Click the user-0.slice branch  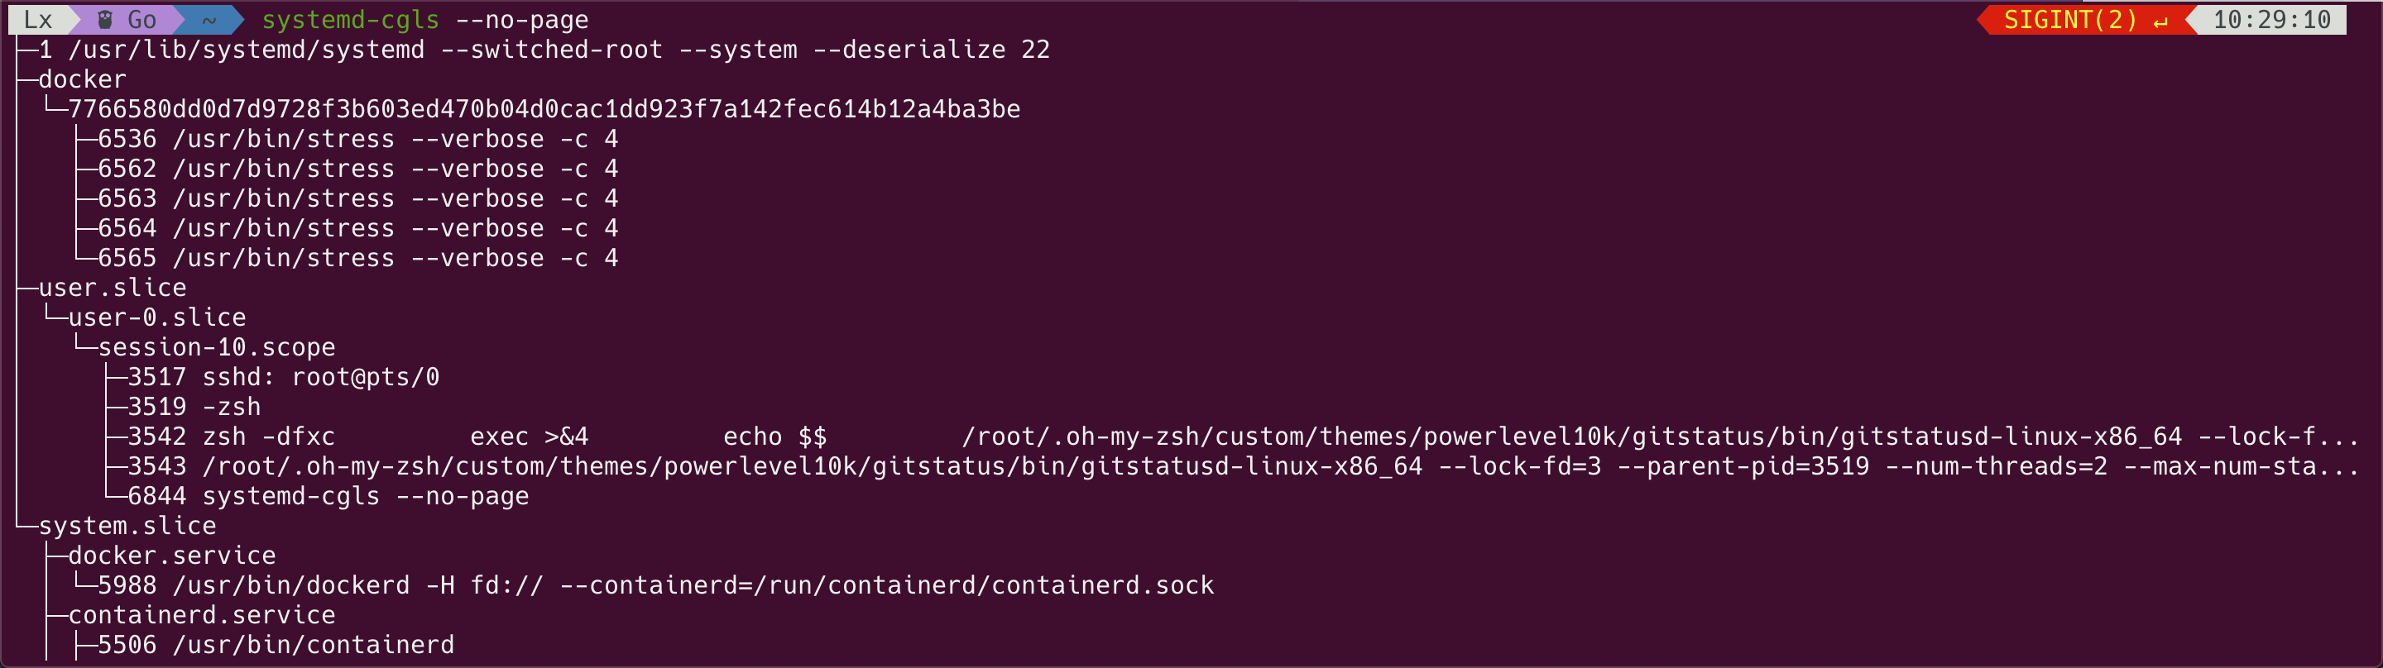click(x=156, y=317)
